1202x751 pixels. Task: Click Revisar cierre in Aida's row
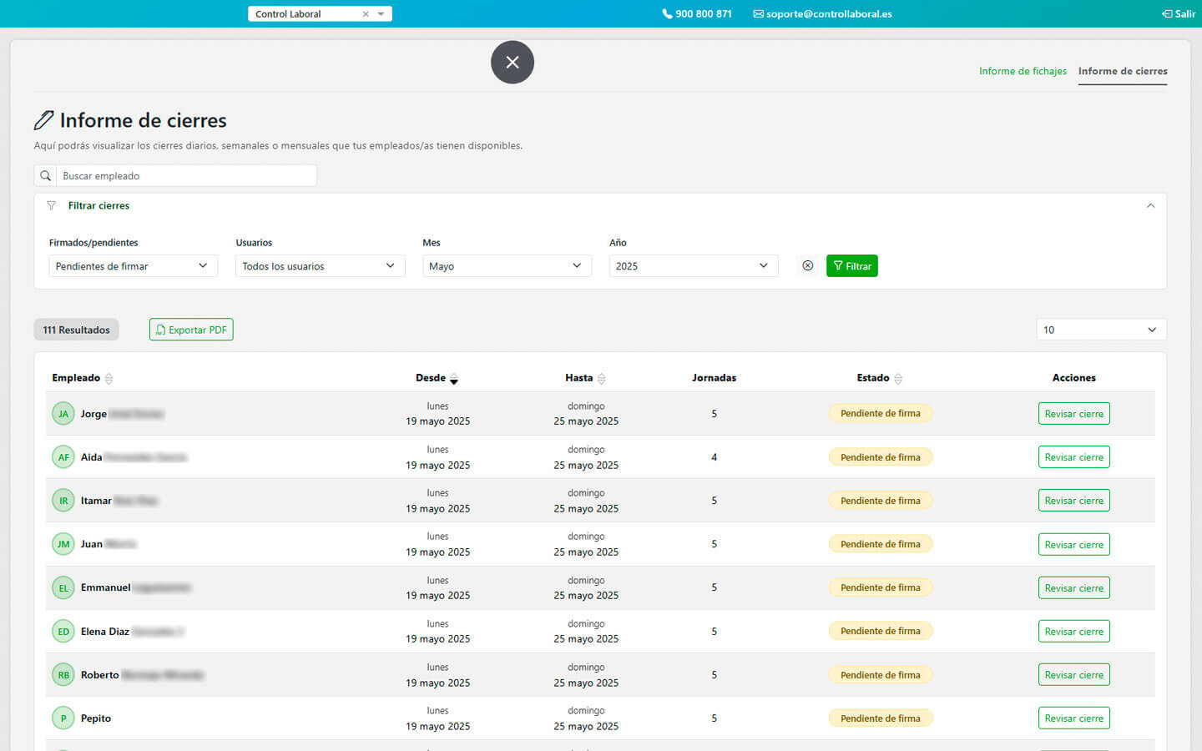click(1073, 457)
